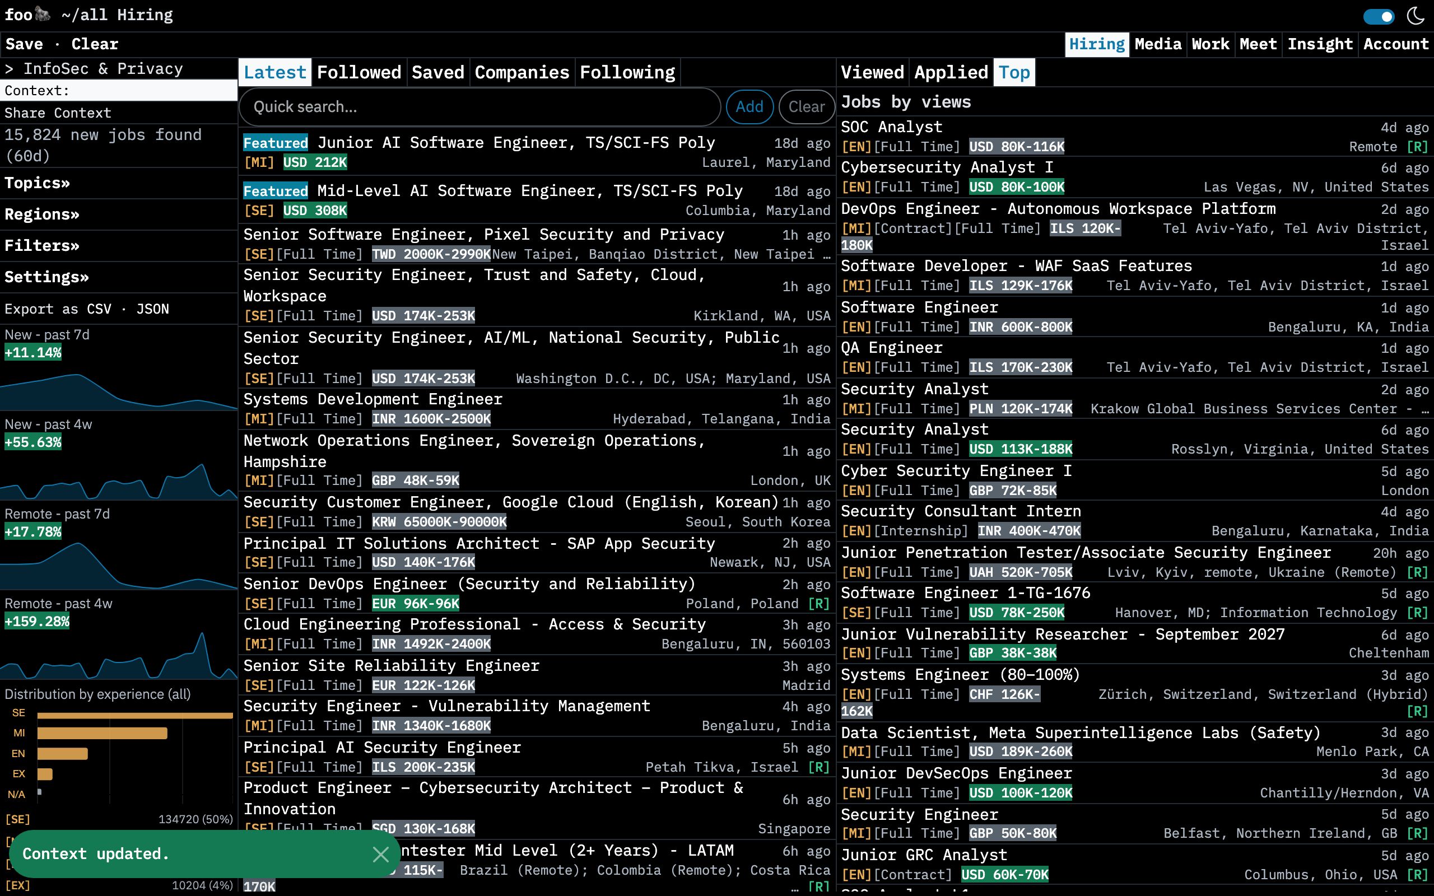1434x896 pixels.
Task: Click the Clear button beside Add
Action: pos(807,108)
